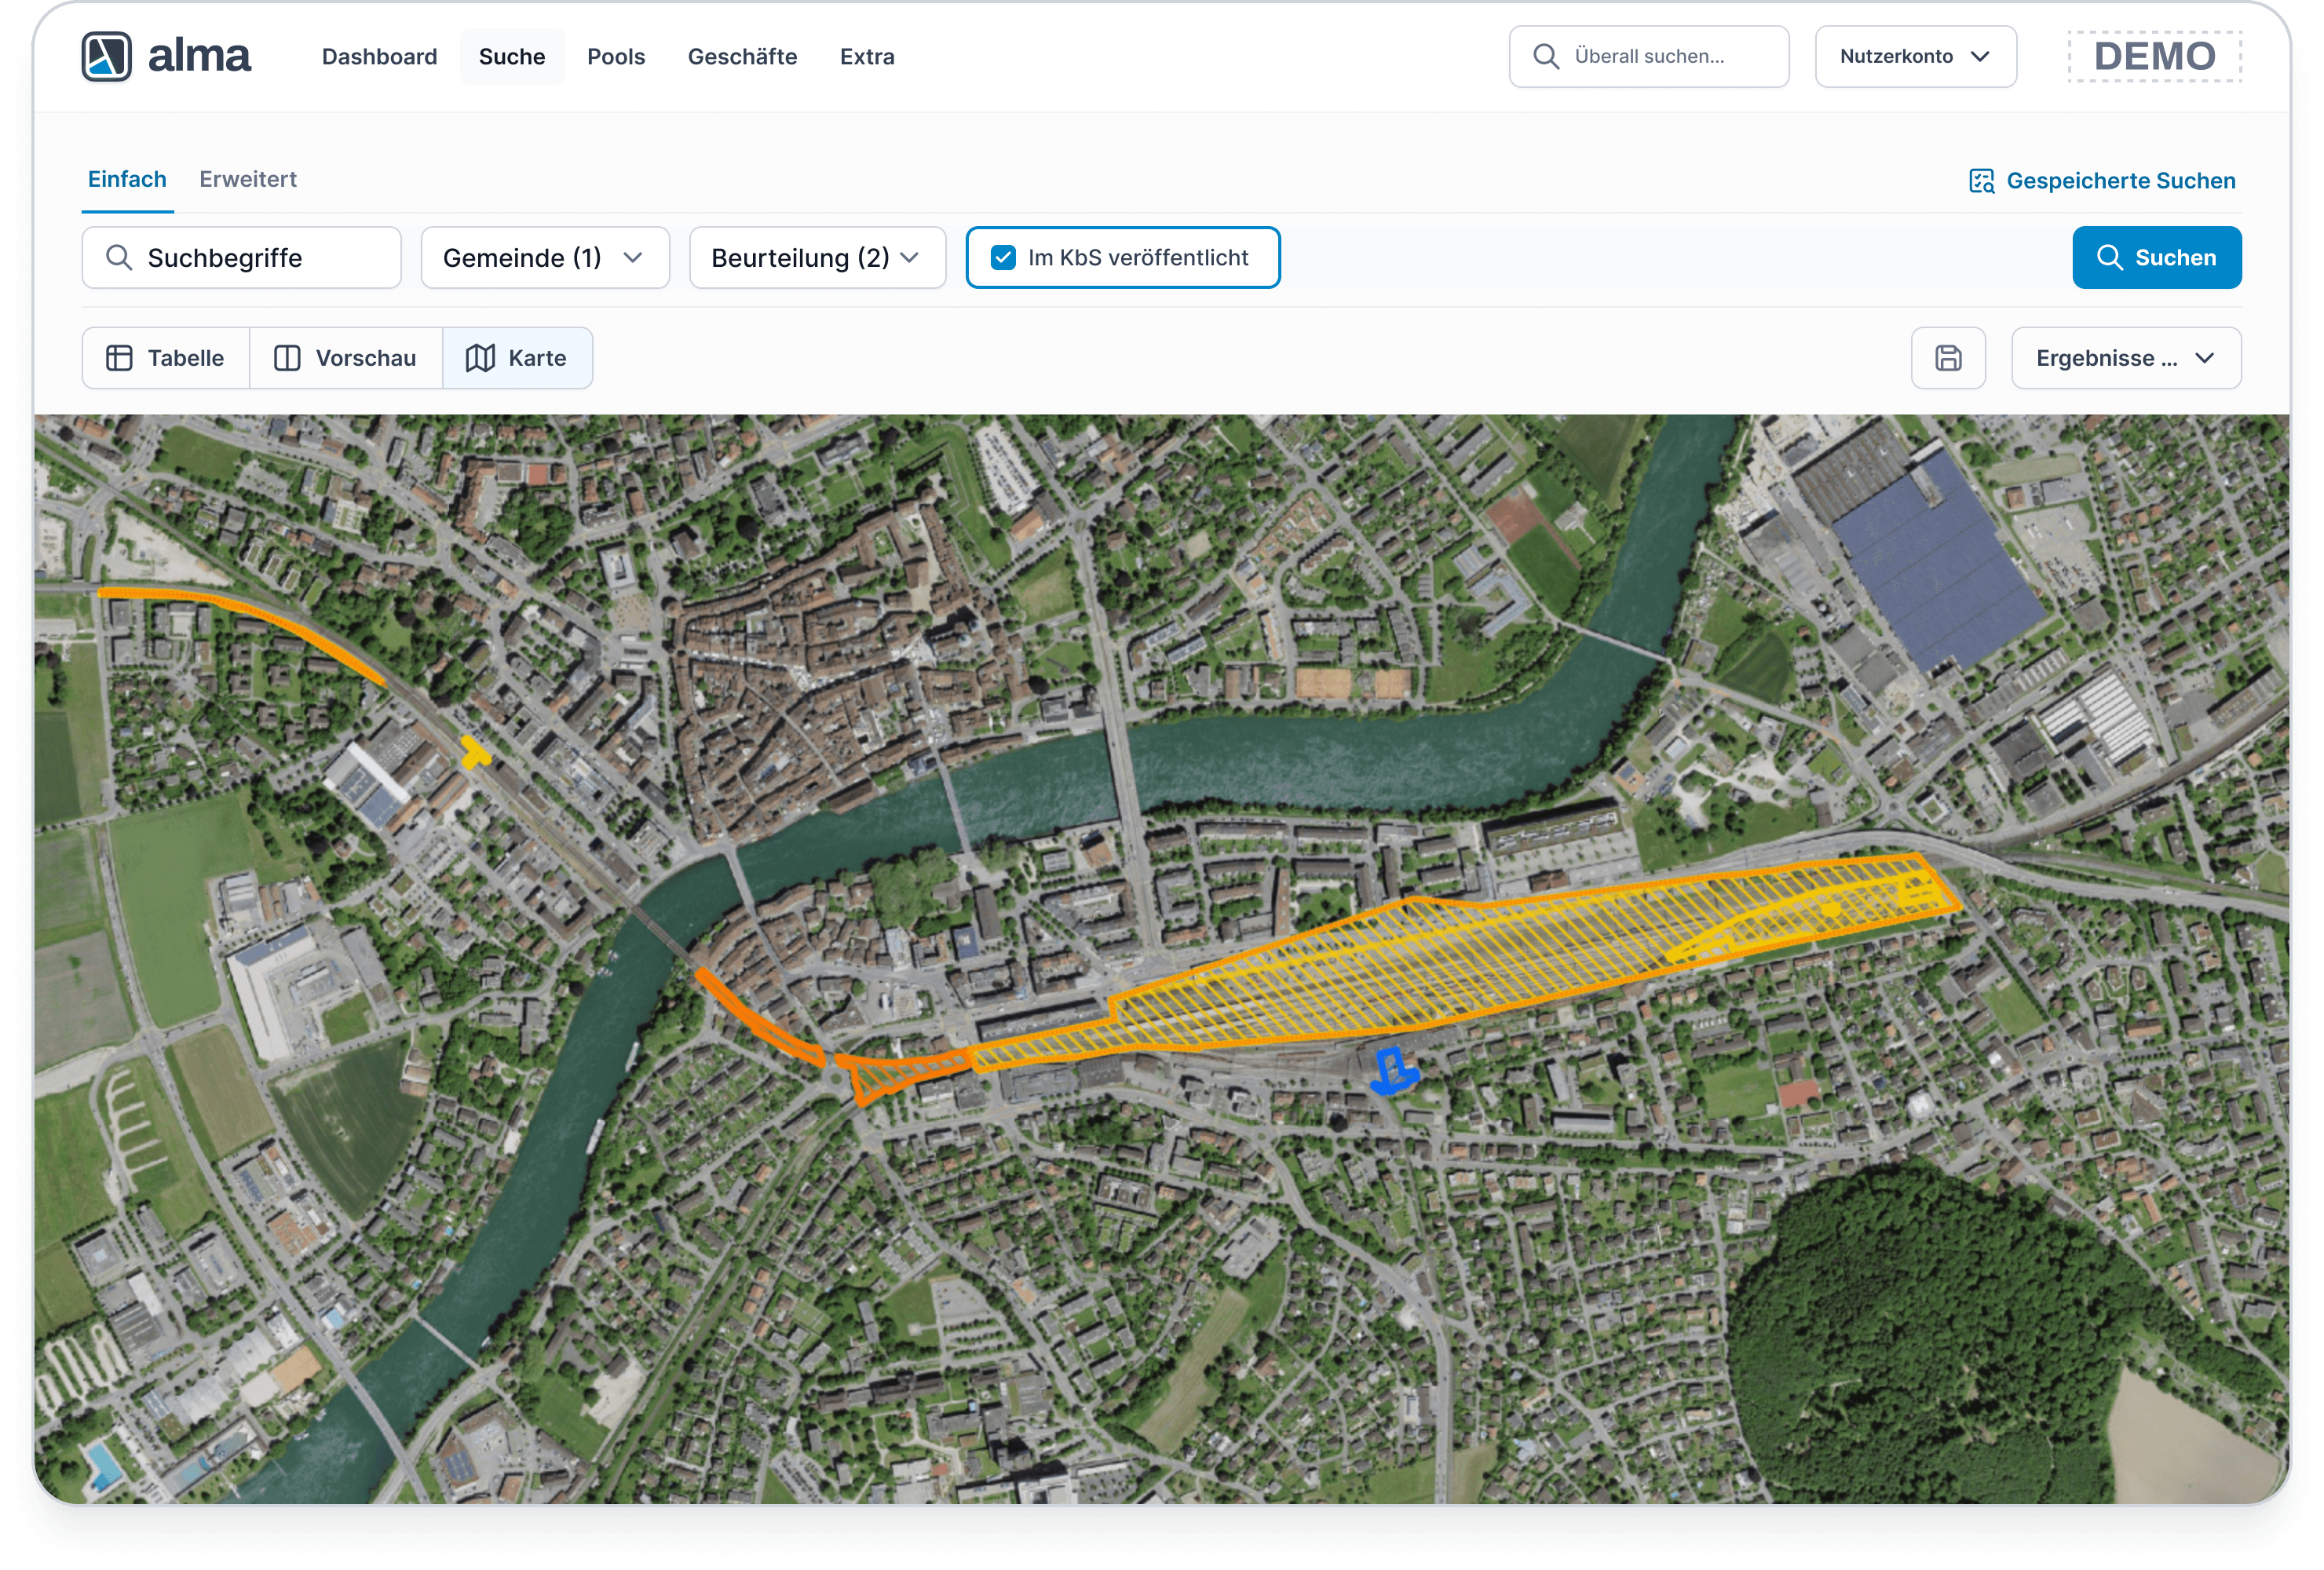This screenshot has width=2324, height=1570.
Task: Switch to Karte view
Action: (x=517, y=358)
